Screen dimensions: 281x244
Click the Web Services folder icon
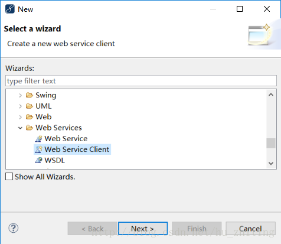coord(30,128)
